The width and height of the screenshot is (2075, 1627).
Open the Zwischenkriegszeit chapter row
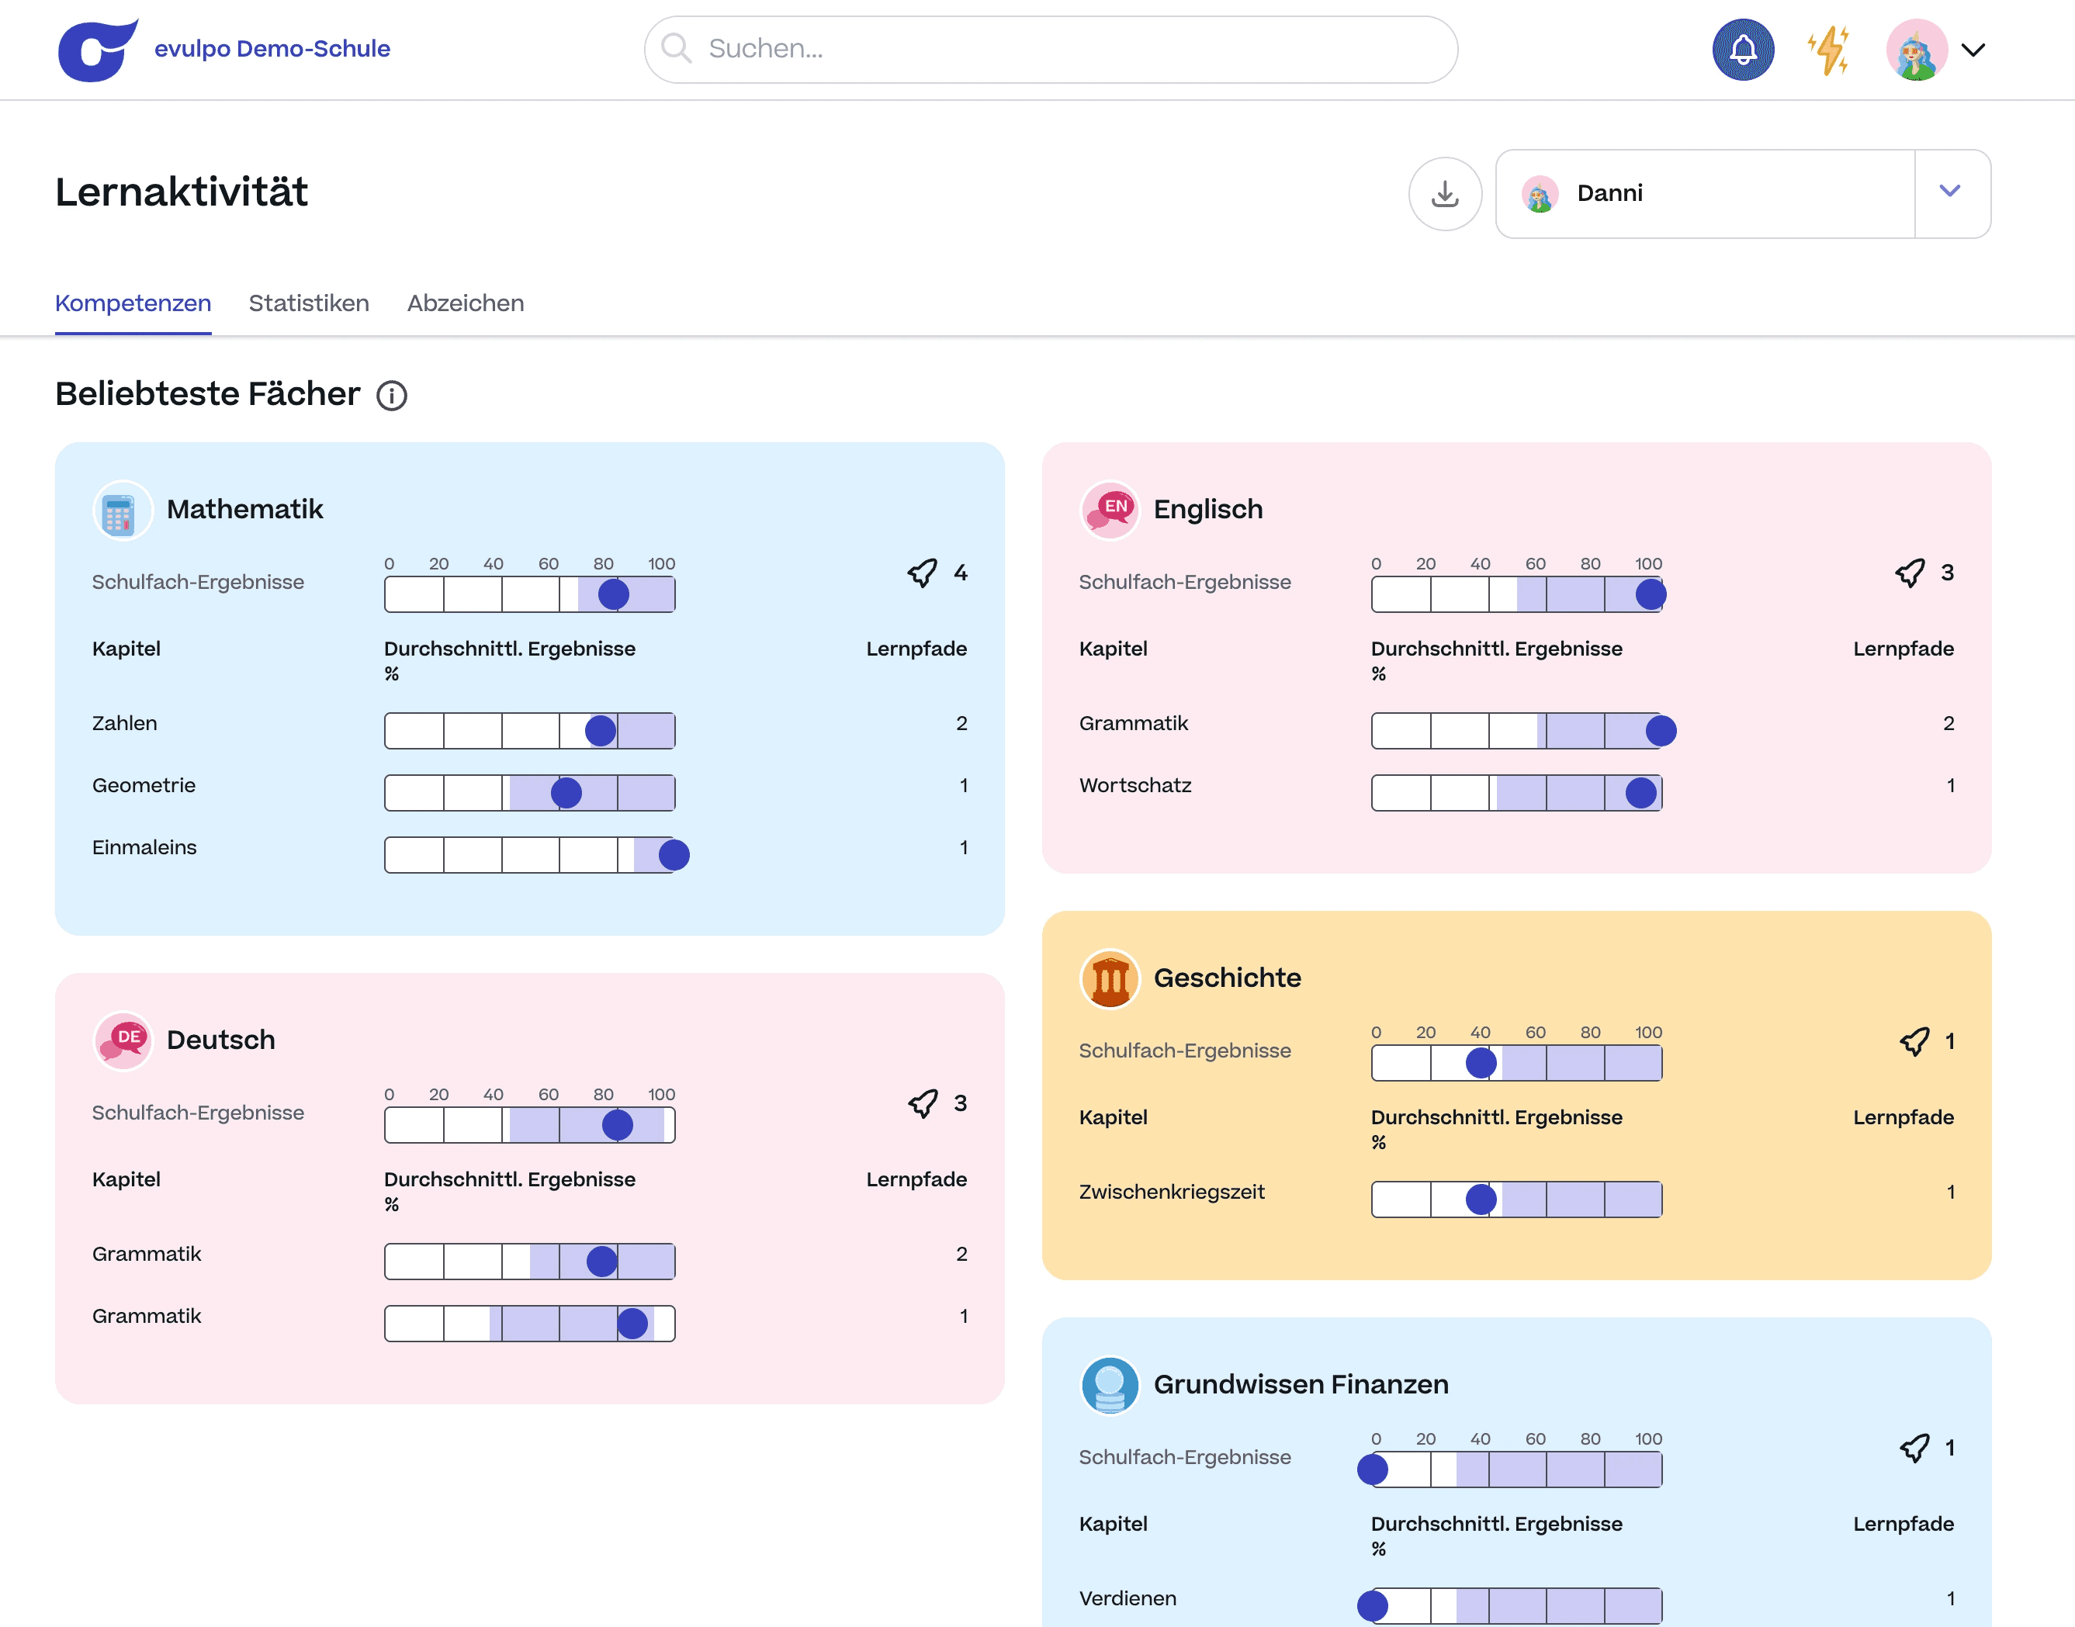point(1171,1192)
